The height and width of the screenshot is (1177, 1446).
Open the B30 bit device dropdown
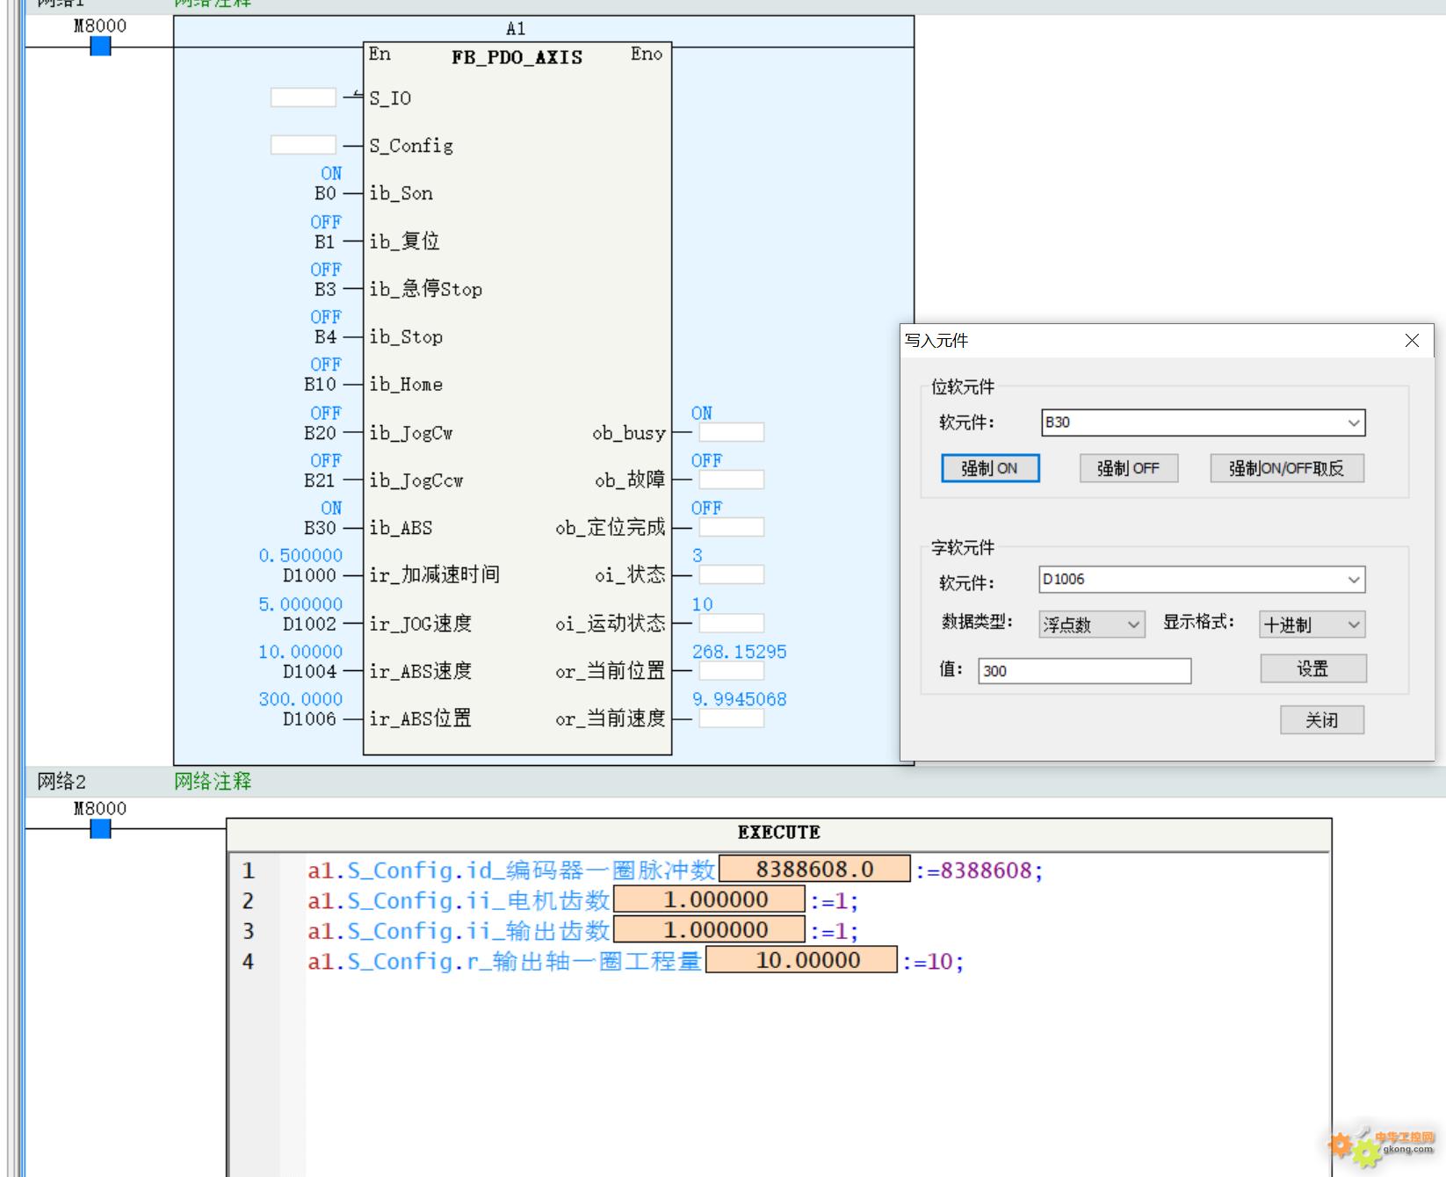click(x=1354, y=422)
